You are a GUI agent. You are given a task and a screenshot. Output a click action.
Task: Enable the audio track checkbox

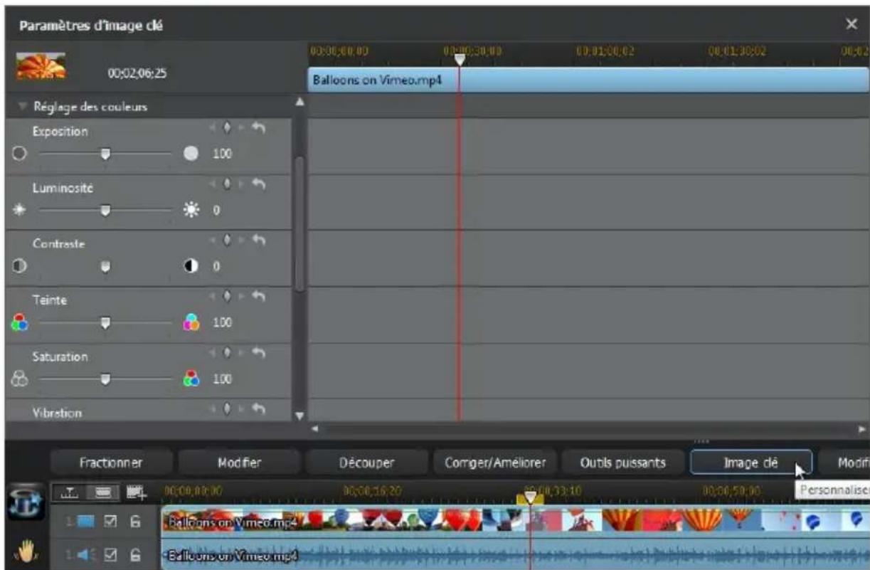[111, 554]
